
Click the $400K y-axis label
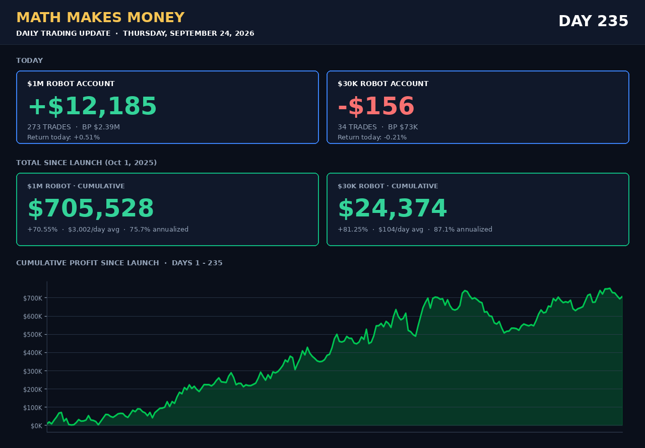33,352
